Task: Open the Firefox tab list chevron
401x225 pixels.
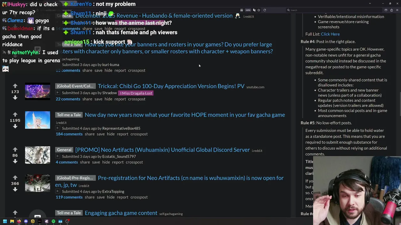Action: pos(370,3)
